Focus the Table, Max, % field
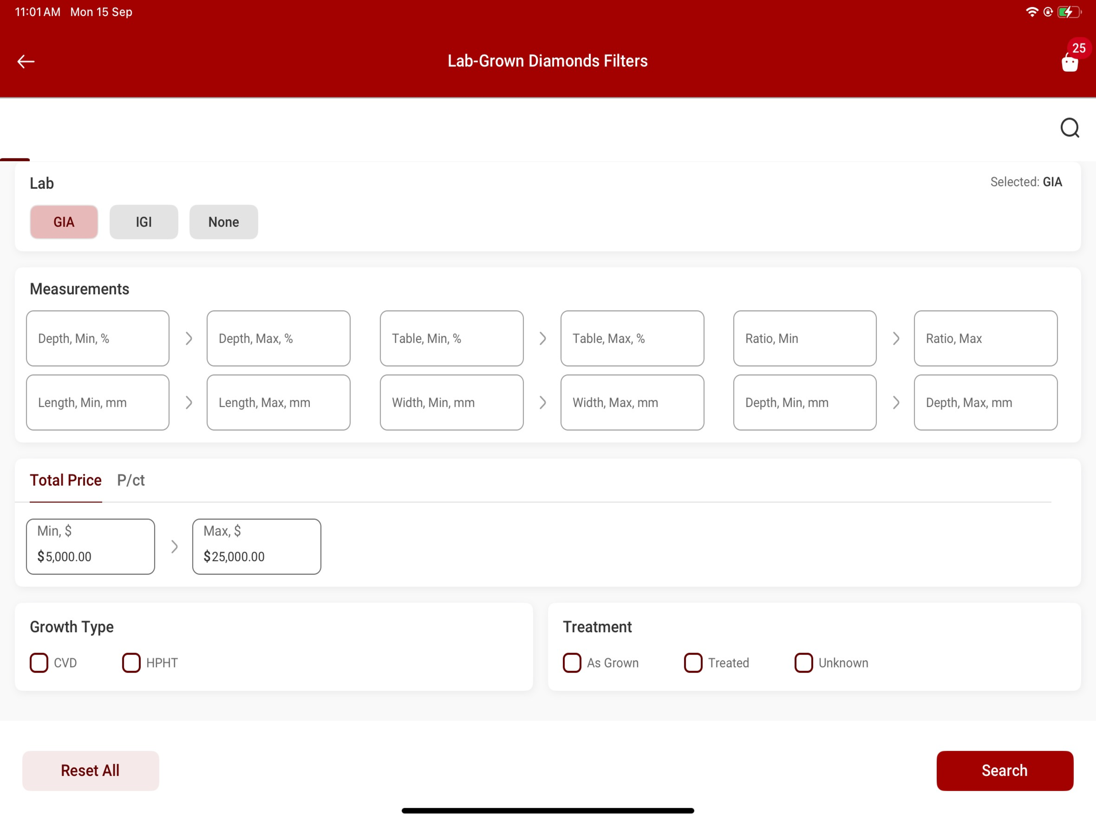1096x821 pixels. tap(632, 338)
